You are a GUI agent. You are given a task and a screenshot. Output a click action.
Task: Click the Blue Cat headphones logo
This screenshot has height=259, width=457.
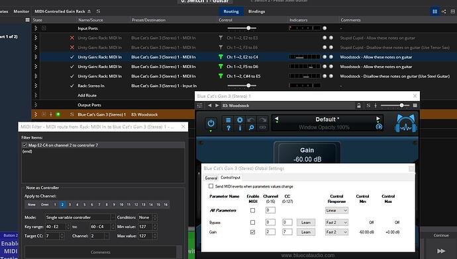(406, 124)
